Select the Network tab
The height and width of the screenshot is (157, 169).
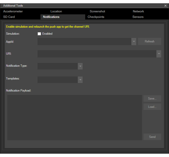click(138, 11)
